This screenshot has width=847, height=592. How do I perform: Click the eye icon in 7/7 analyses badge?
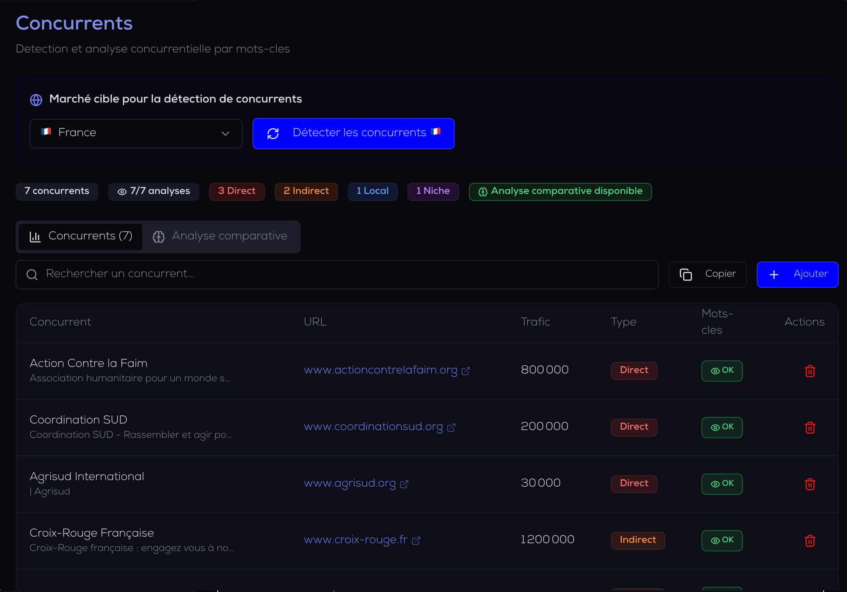(x=122, y=192)
